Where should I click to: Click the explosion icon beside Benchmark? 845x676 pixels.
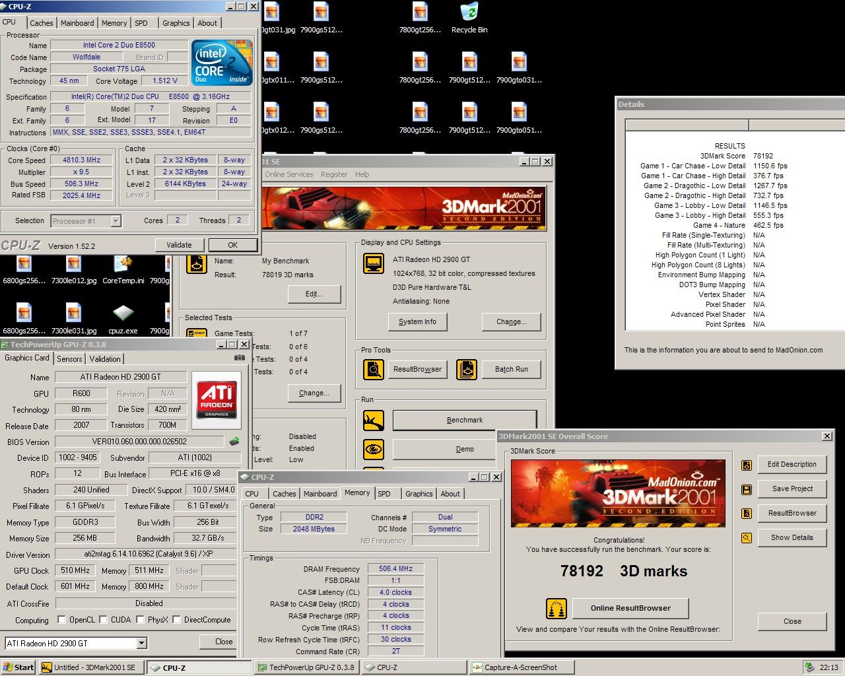coord(374,420)
